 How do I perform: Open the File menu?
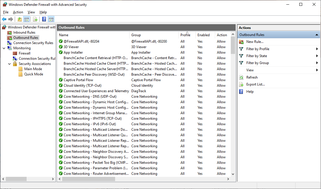pos(6,12)
